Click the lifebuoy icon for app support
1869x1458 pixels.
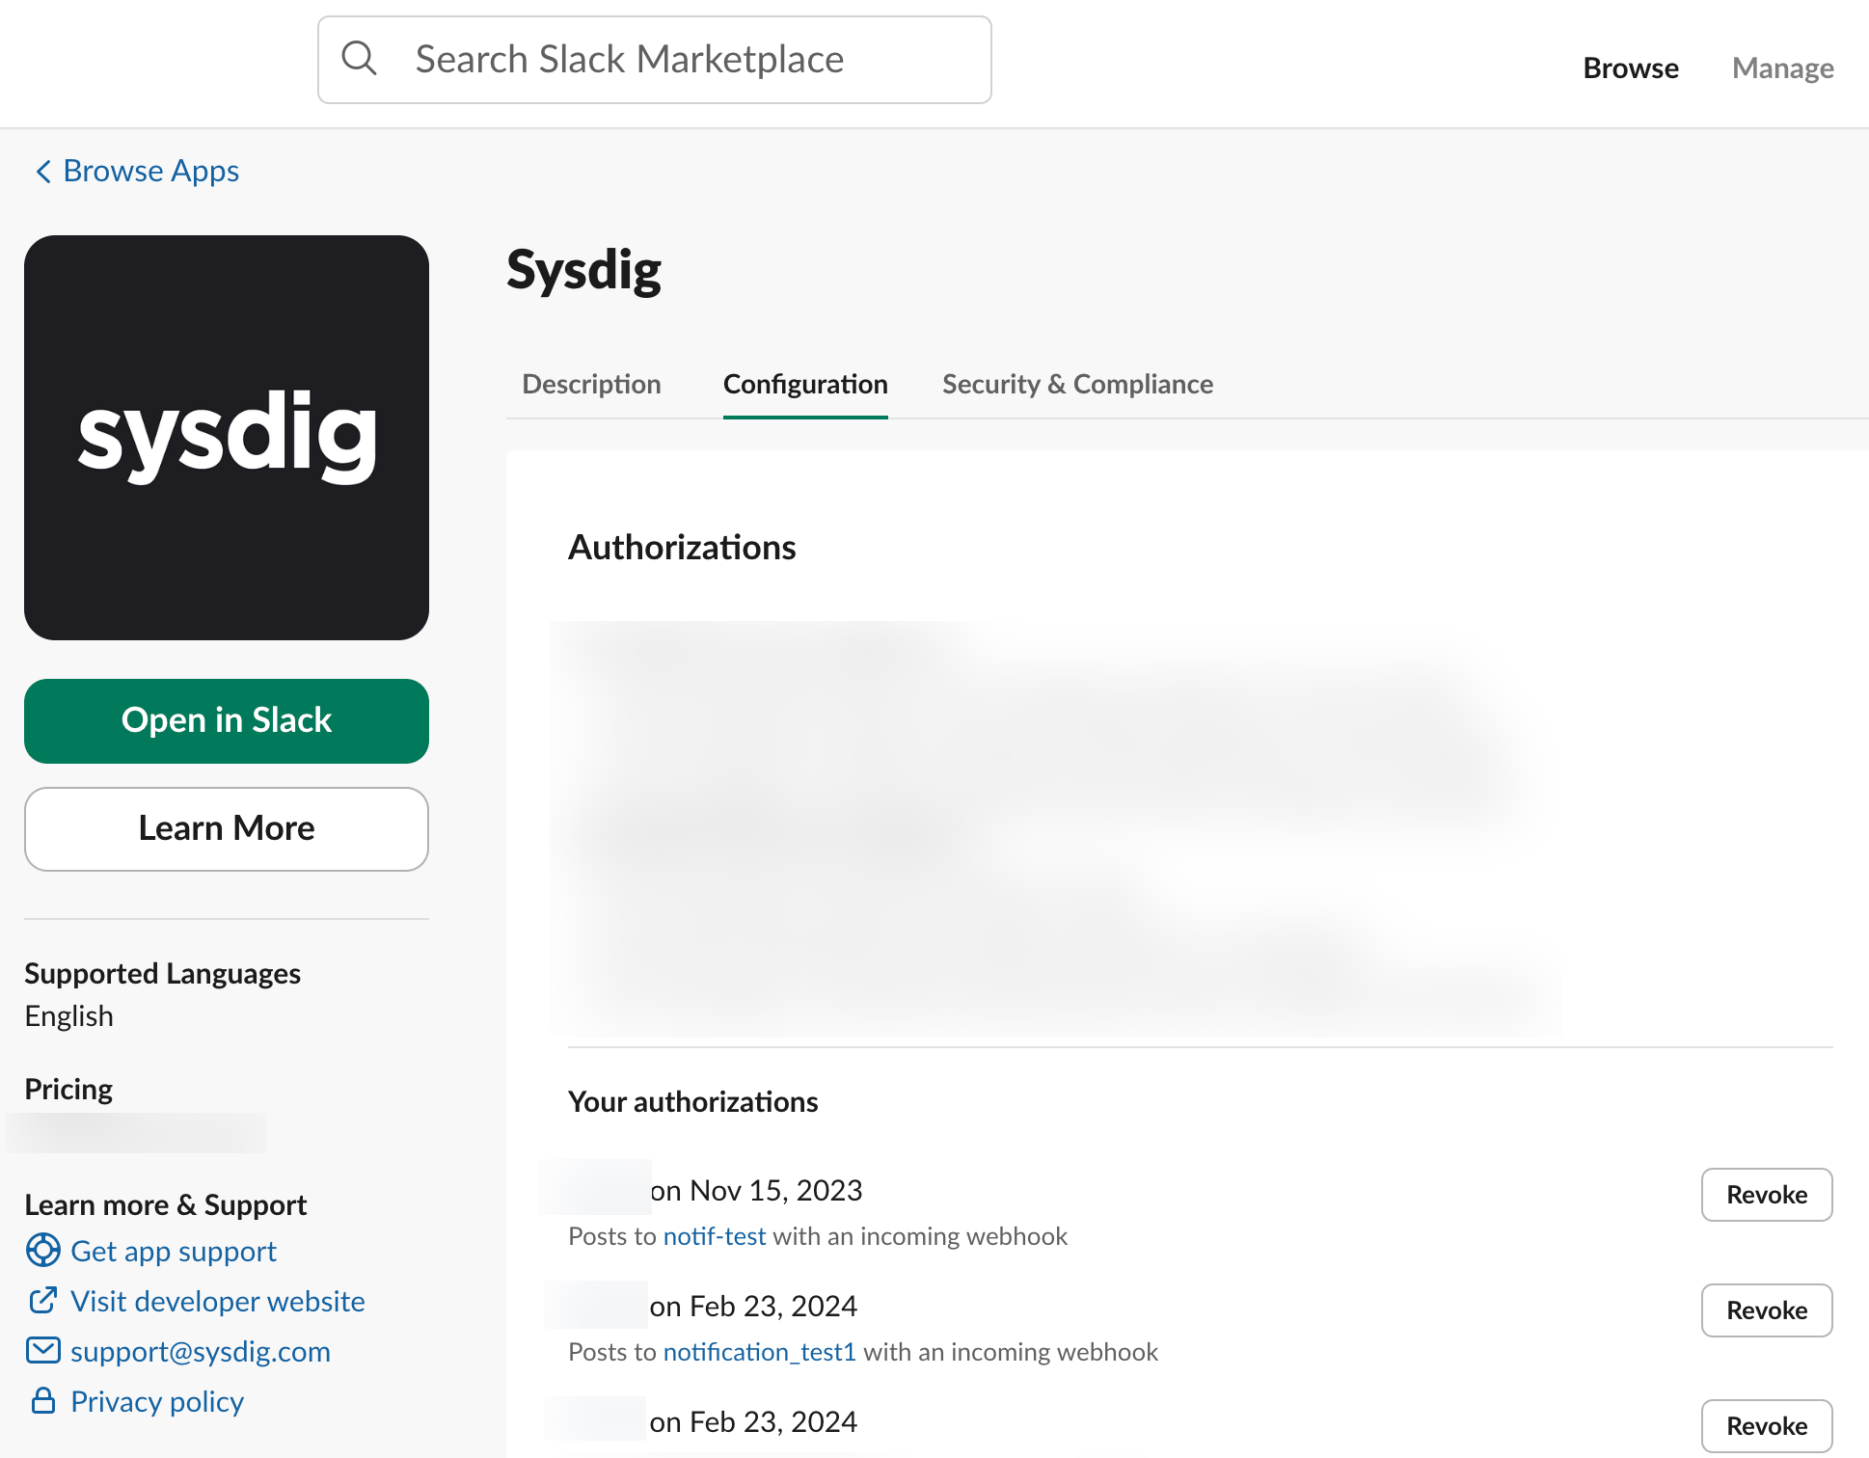pos(42,1250)
